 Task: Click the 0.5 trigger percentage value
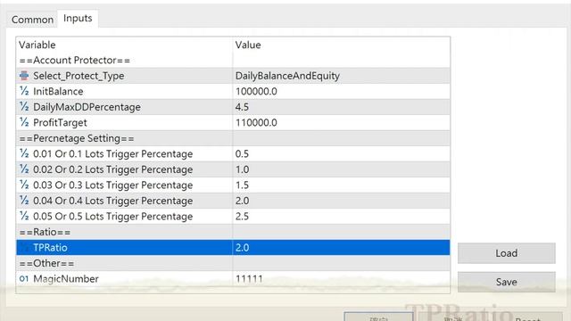click(x=341, y=154)
